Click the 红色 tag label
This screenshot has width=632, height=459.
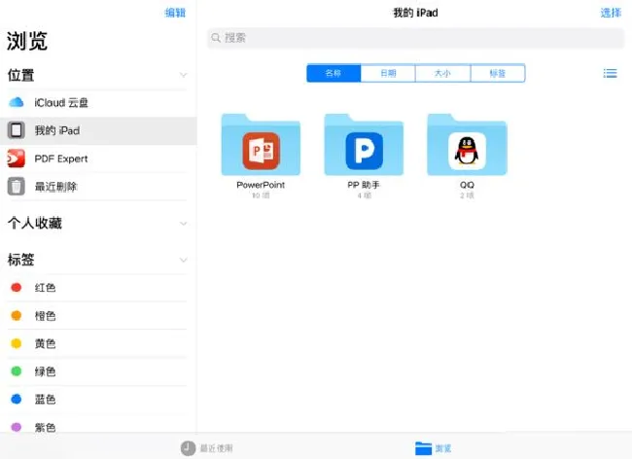pos(45,288)
